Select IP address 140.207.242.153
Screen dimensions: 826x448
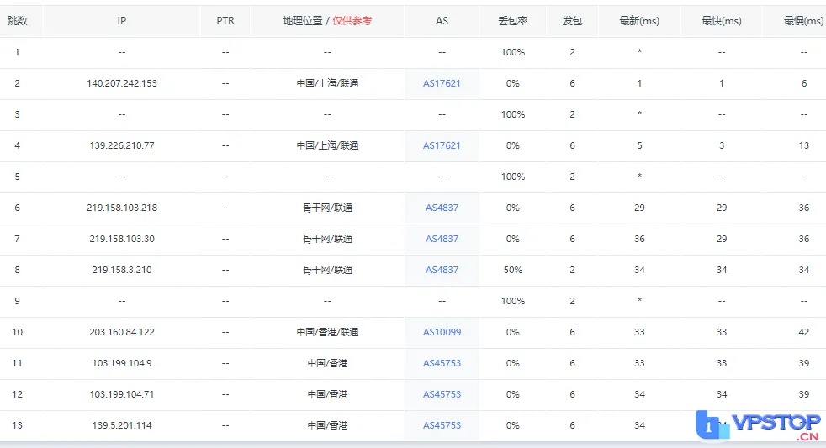[122, 83]
